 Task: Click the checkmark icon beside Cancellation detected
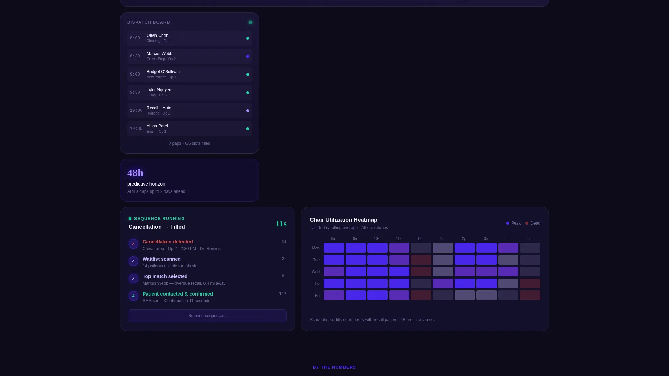point(133,244)
